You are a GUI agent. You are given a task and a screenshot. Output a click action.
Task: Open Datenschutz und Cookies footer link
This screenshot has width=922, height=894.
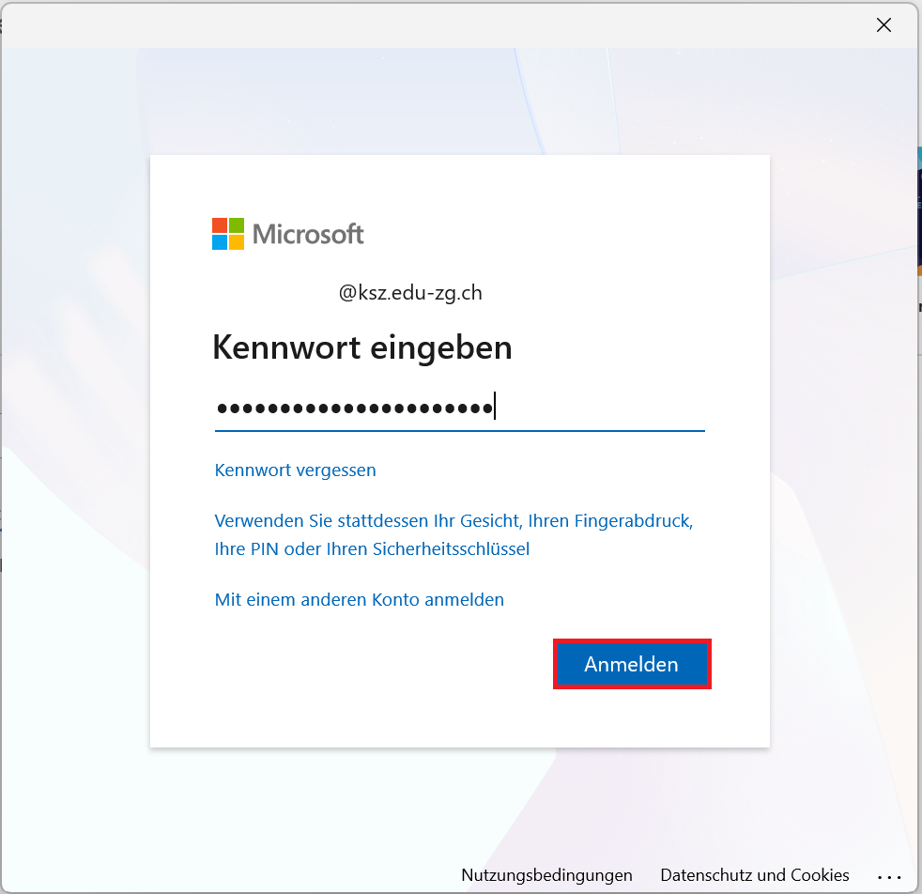(x=754, y=874)
